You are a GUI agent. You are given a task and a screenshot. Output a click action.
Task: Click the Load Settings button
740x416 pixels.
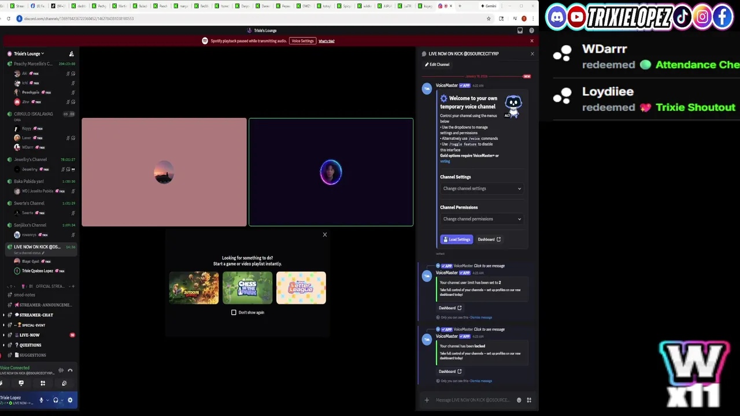coord(457,239)
